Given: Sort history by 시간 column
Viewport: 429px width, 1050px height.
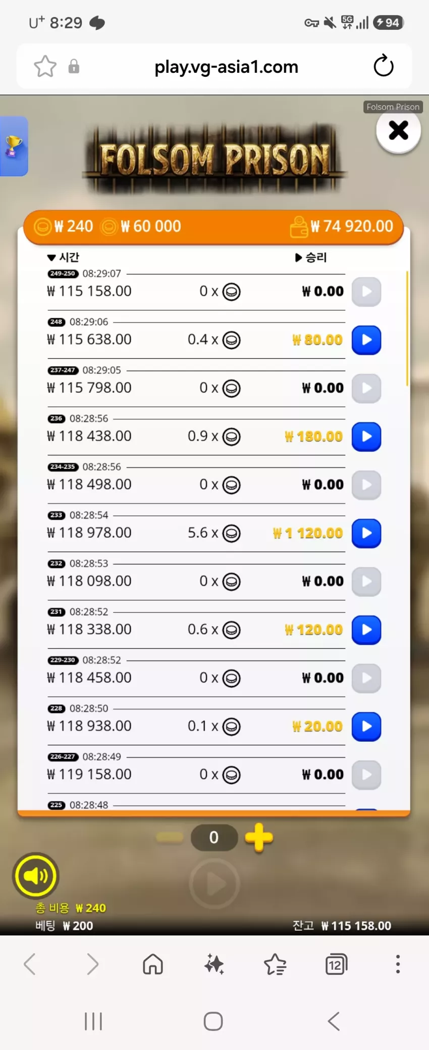Looking at the screenshot, I should pos(63,257).
